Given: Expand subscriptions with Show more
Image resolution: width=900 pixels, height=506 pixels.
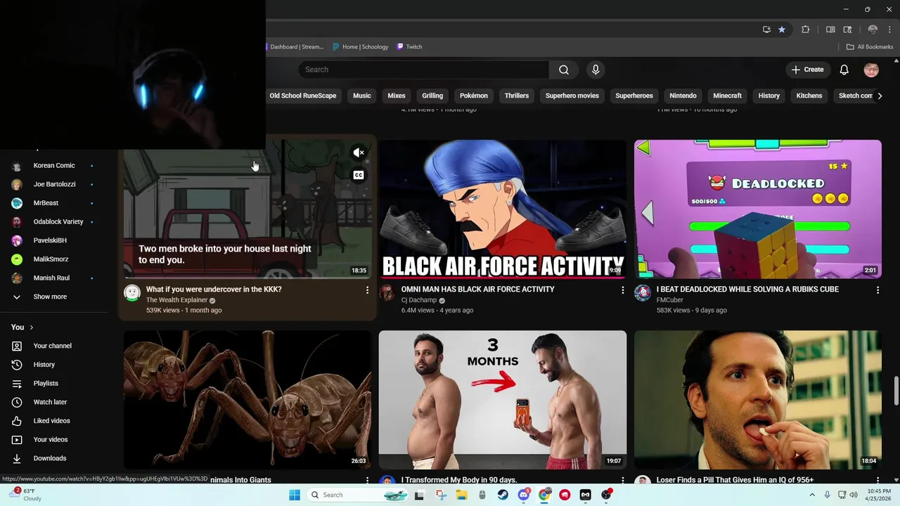Looking at the screenshot, I should point(50,297).
